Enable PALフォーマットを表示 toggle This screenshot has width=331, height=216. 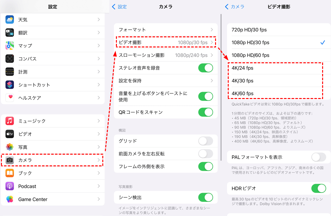[x=319, y=157]
